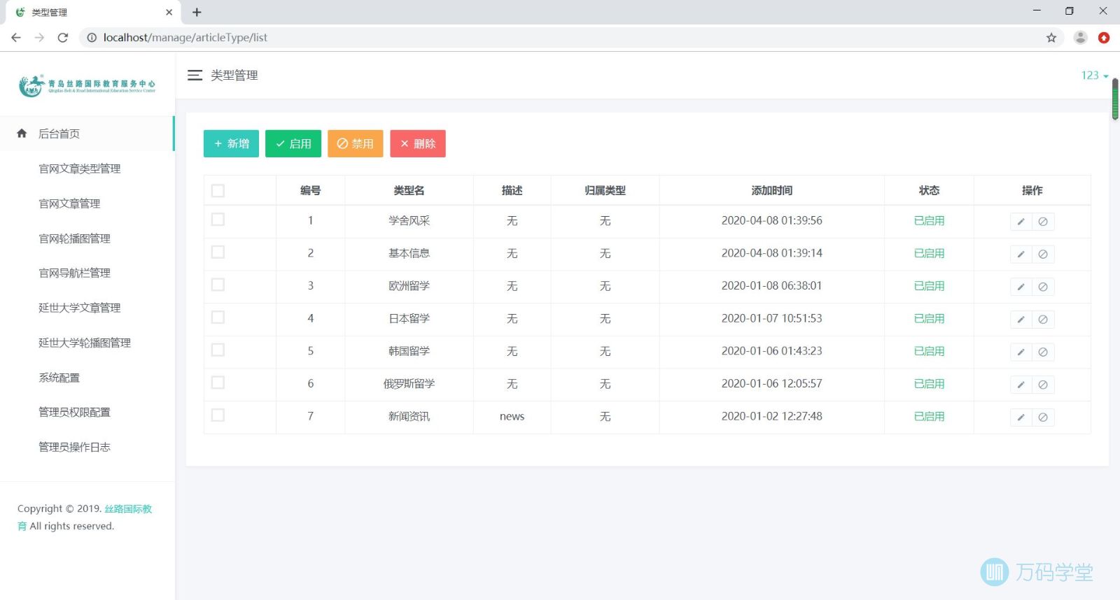Viewport: 1120px width, 600px height.
Task: Open 延世大学轮播图管理 menu item
Action: tap(85, 343)
